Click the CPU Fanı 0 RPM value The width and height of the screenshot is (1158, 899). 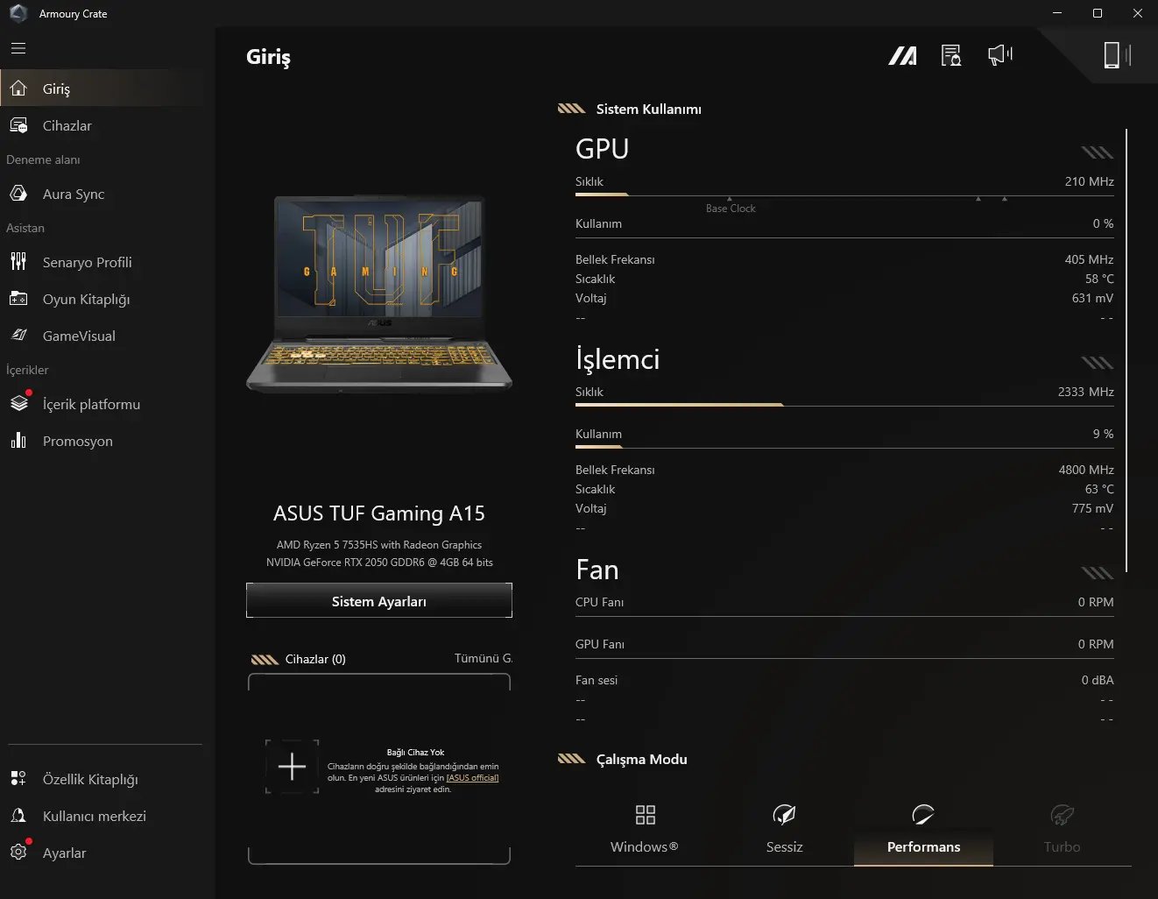pyautogui.click(x=1096, y=602)
